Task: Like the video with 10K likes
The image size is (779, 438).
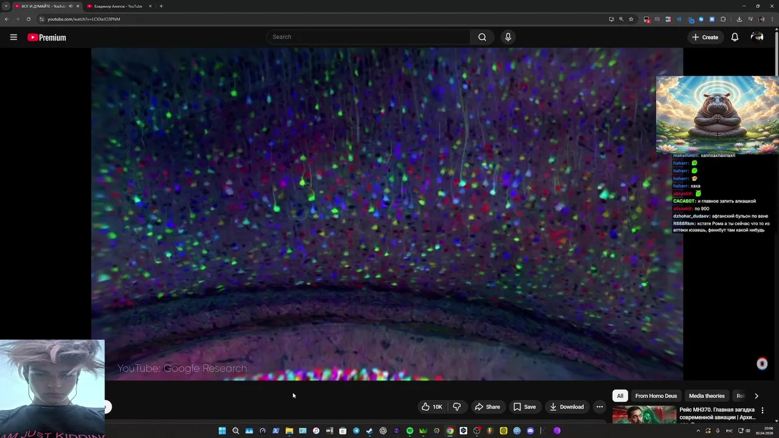Action: (x=431, y=407)
